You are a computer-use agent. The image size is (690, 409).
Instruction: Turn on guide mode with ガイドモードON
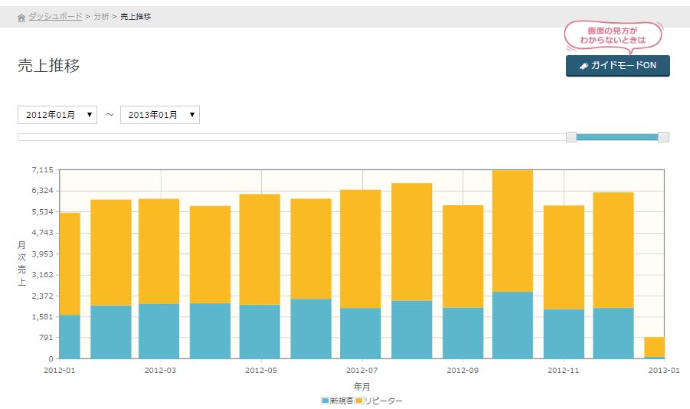[x=617, y=66]
